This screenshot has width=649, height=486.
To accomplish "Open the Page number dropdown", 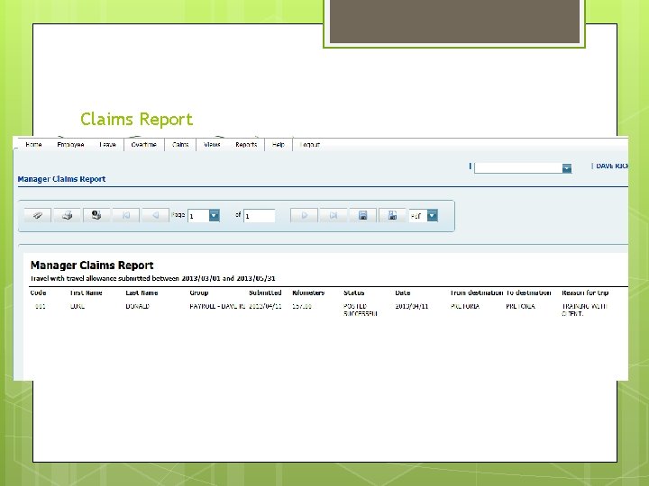I will 214,216.
